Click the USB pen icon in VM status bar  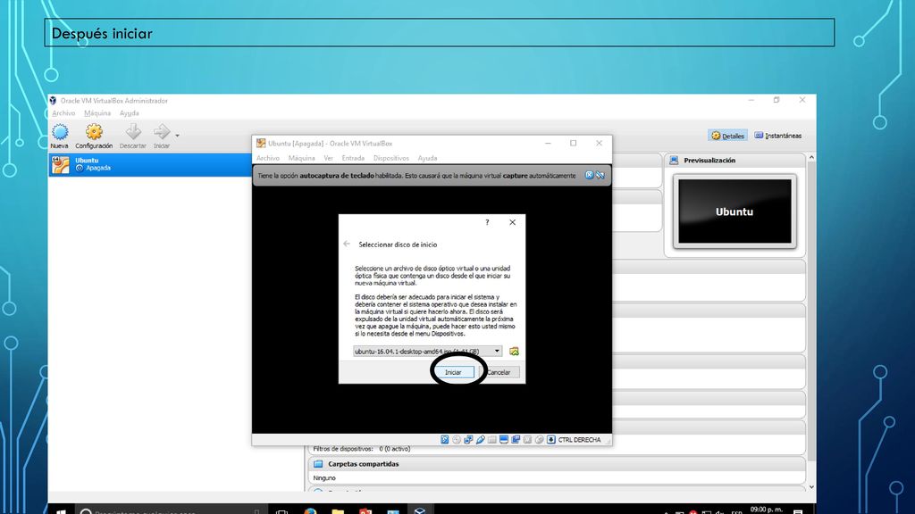point(480,439)
